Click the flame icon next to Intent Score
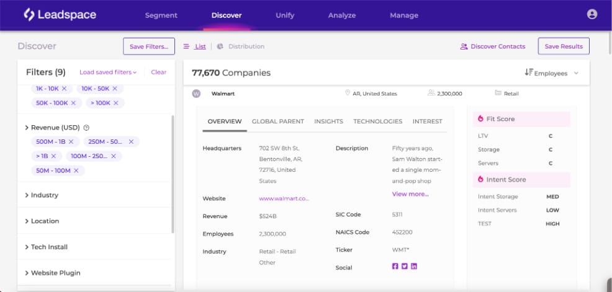 tap(480, 179)
